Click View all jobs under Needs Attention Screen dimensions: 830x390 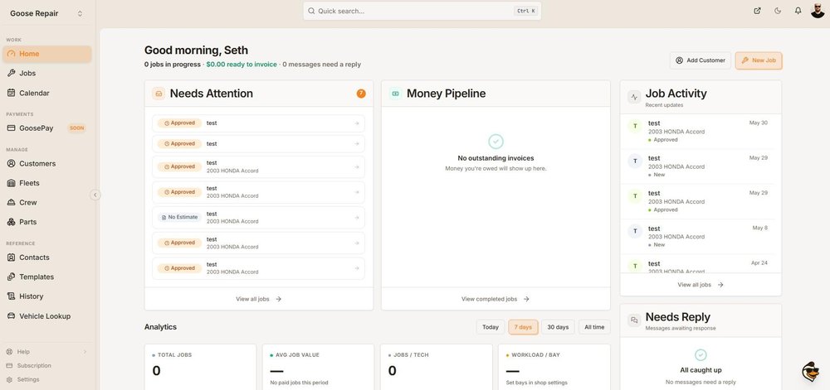pyautogui.click(x=259, y=299)
